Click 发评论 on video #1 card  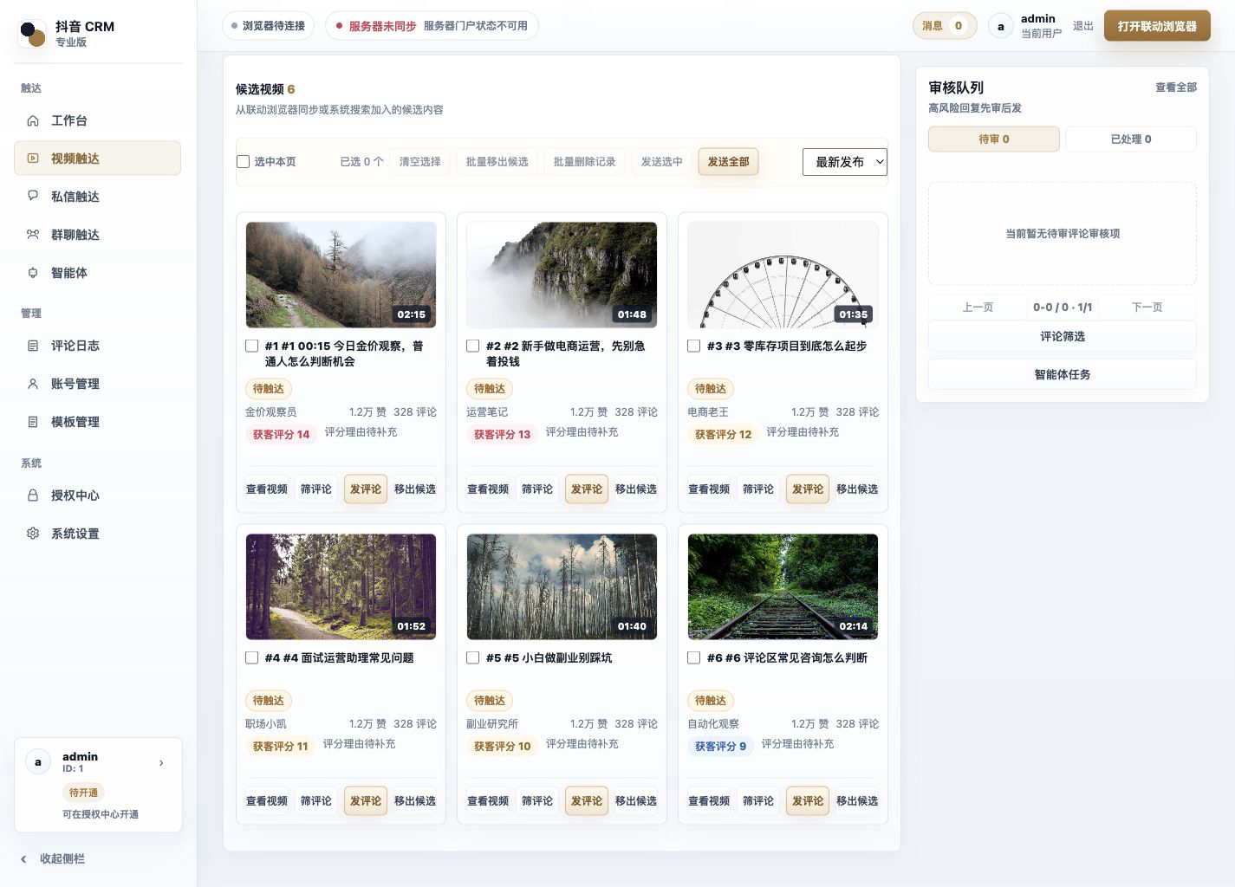coord(366,489)
